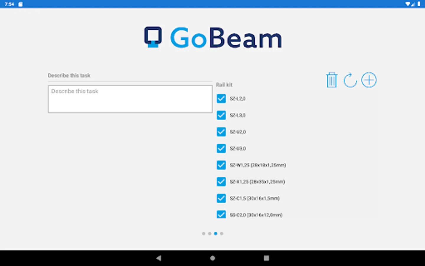Go to the second page indicator dot
This screenshot has height=266, width=425.
pyautogui.click(x=210, y=233)
